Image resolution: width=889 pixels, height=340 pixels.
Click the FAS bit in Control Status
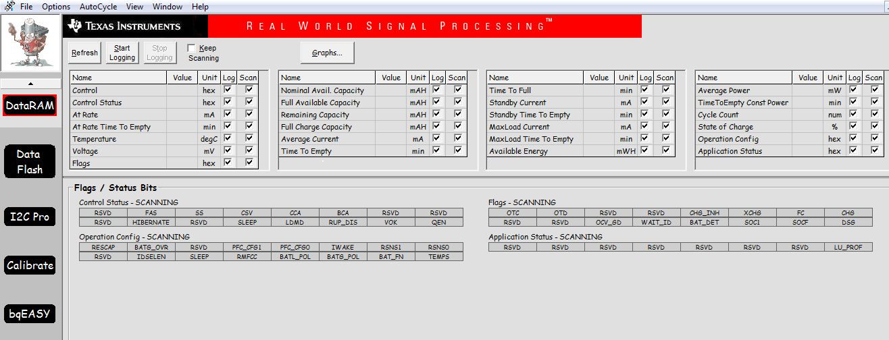coord(151,213)
